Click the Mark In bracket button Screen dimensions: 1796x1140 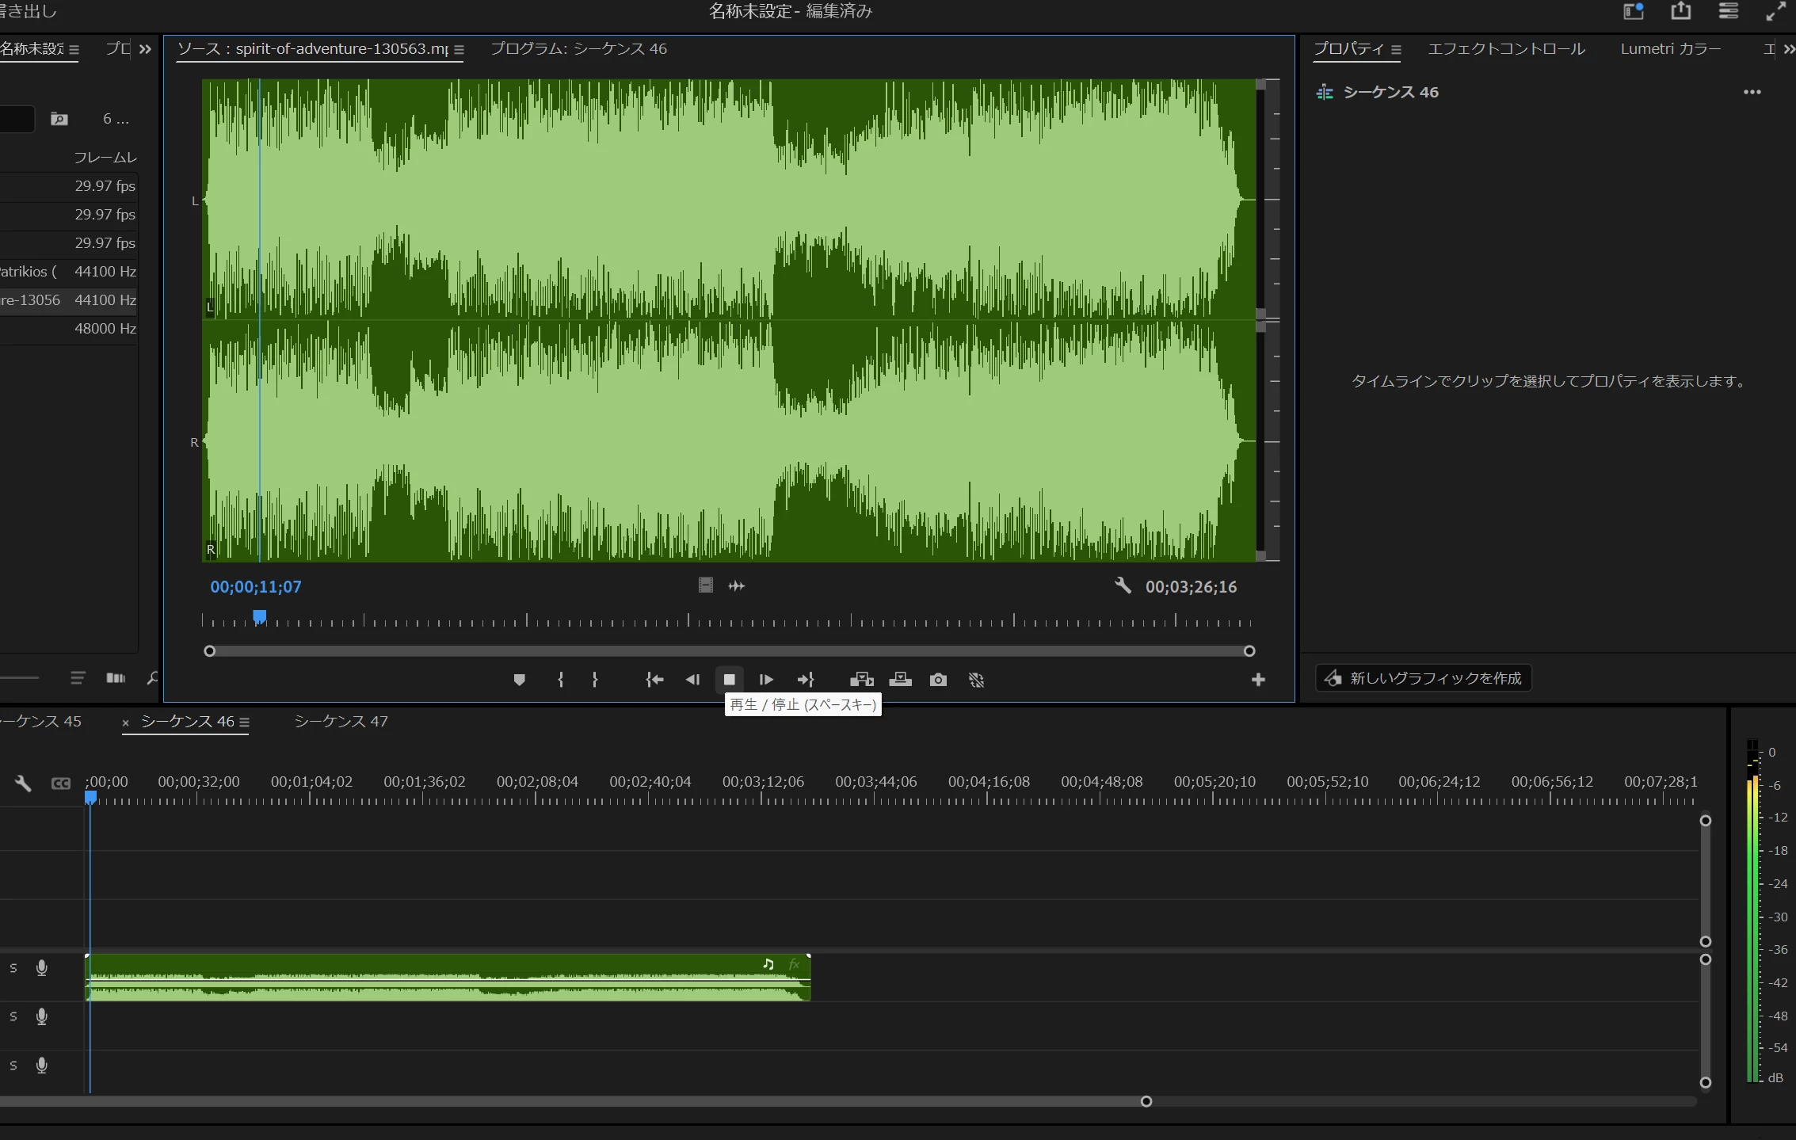click(x=560, y=680)
